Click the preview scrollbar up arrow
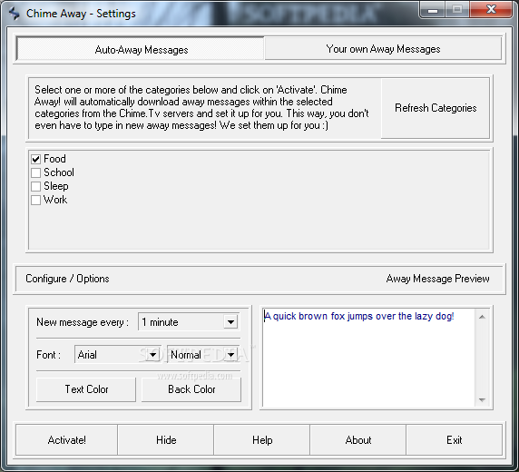 coord(483,317)
